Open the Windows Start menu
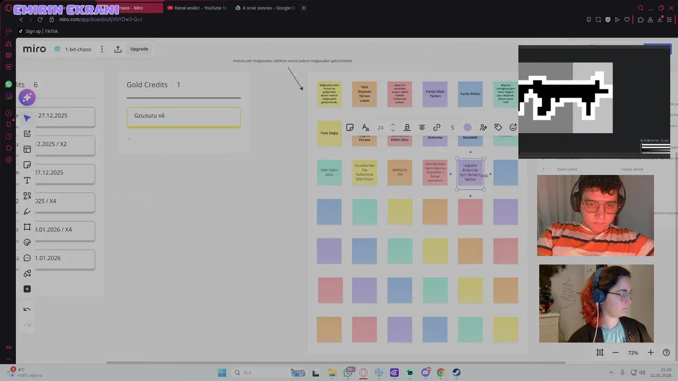Viewport: 678px width, 381px height. pos(222,373)
